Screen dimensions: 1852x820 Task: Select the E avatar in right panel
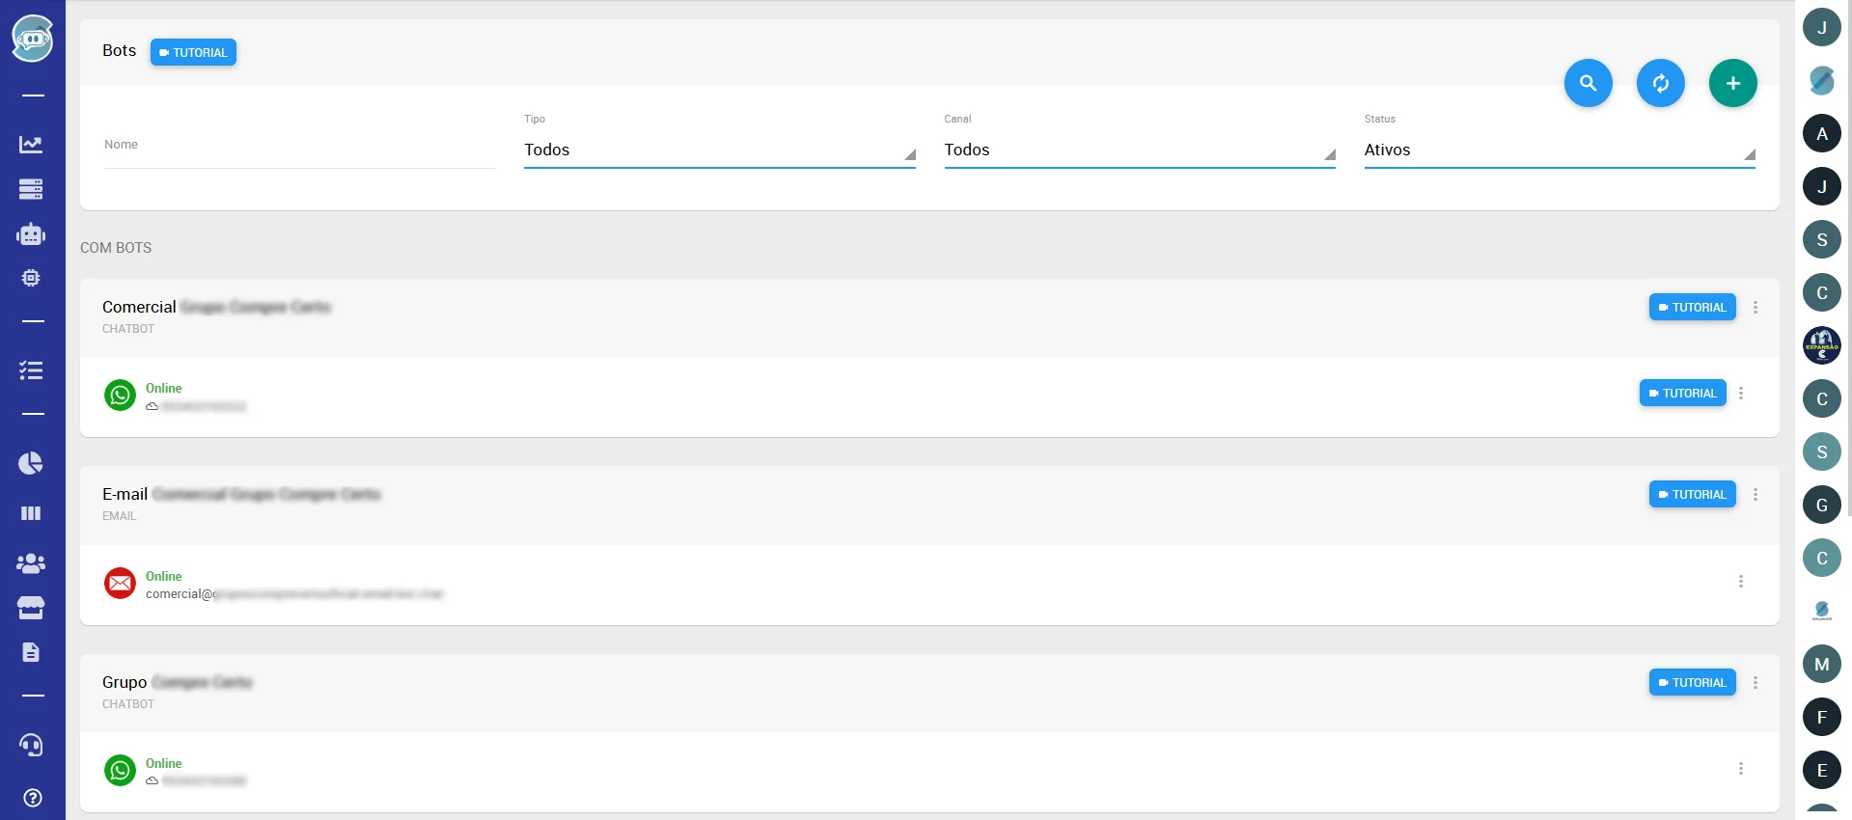click(1821, 770)
